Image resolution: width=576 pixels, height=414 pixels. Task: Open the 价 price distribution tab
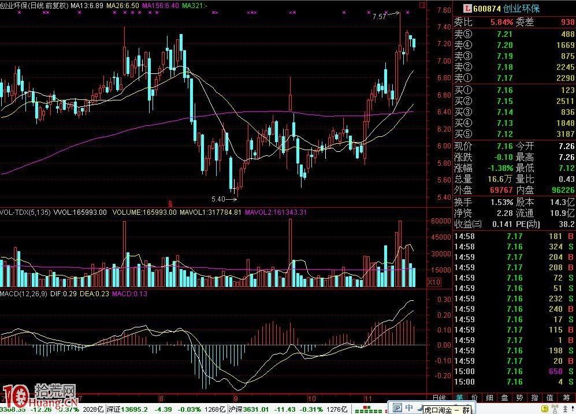pos(475,398)
